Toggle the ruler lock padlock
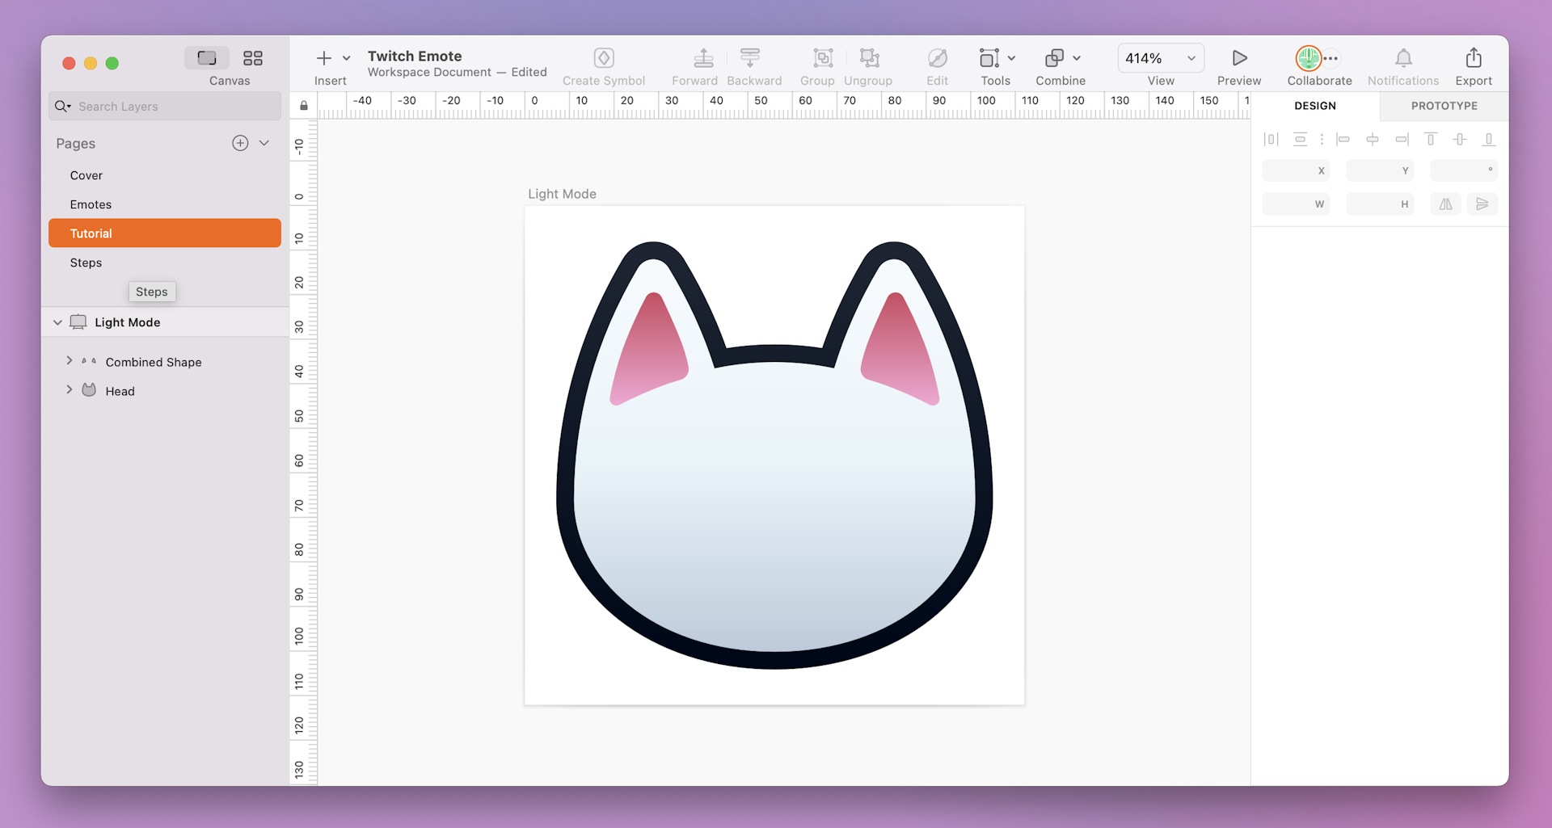The height and width of the screenshot is (828, 1552). click(x=303, y=106)
